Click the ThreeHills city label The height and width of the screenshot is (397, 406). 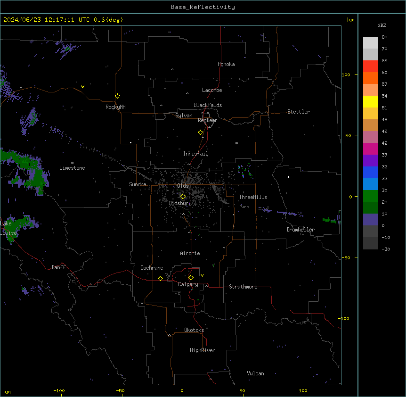point(253,197)
